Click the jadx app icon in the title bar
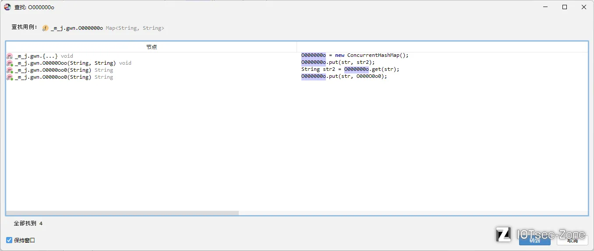 coord(7,7)
